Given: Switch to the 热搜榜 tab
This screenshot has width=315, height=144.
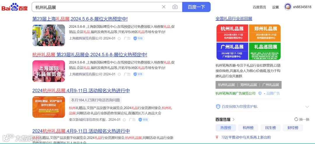Looking at the screenshot, I should 225,128.
